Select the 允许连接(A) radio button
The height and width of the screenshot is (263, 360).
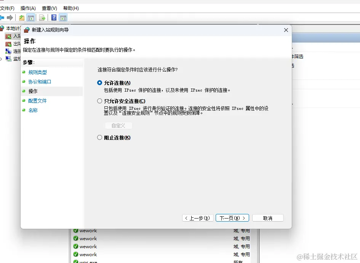click(99, 83)
